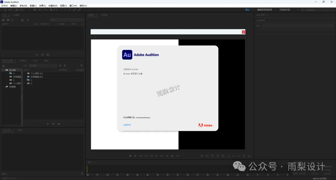Click the filter funnel icon in Media Browser
The height and width of the screenshot is (180, 336).
[82, 65]
